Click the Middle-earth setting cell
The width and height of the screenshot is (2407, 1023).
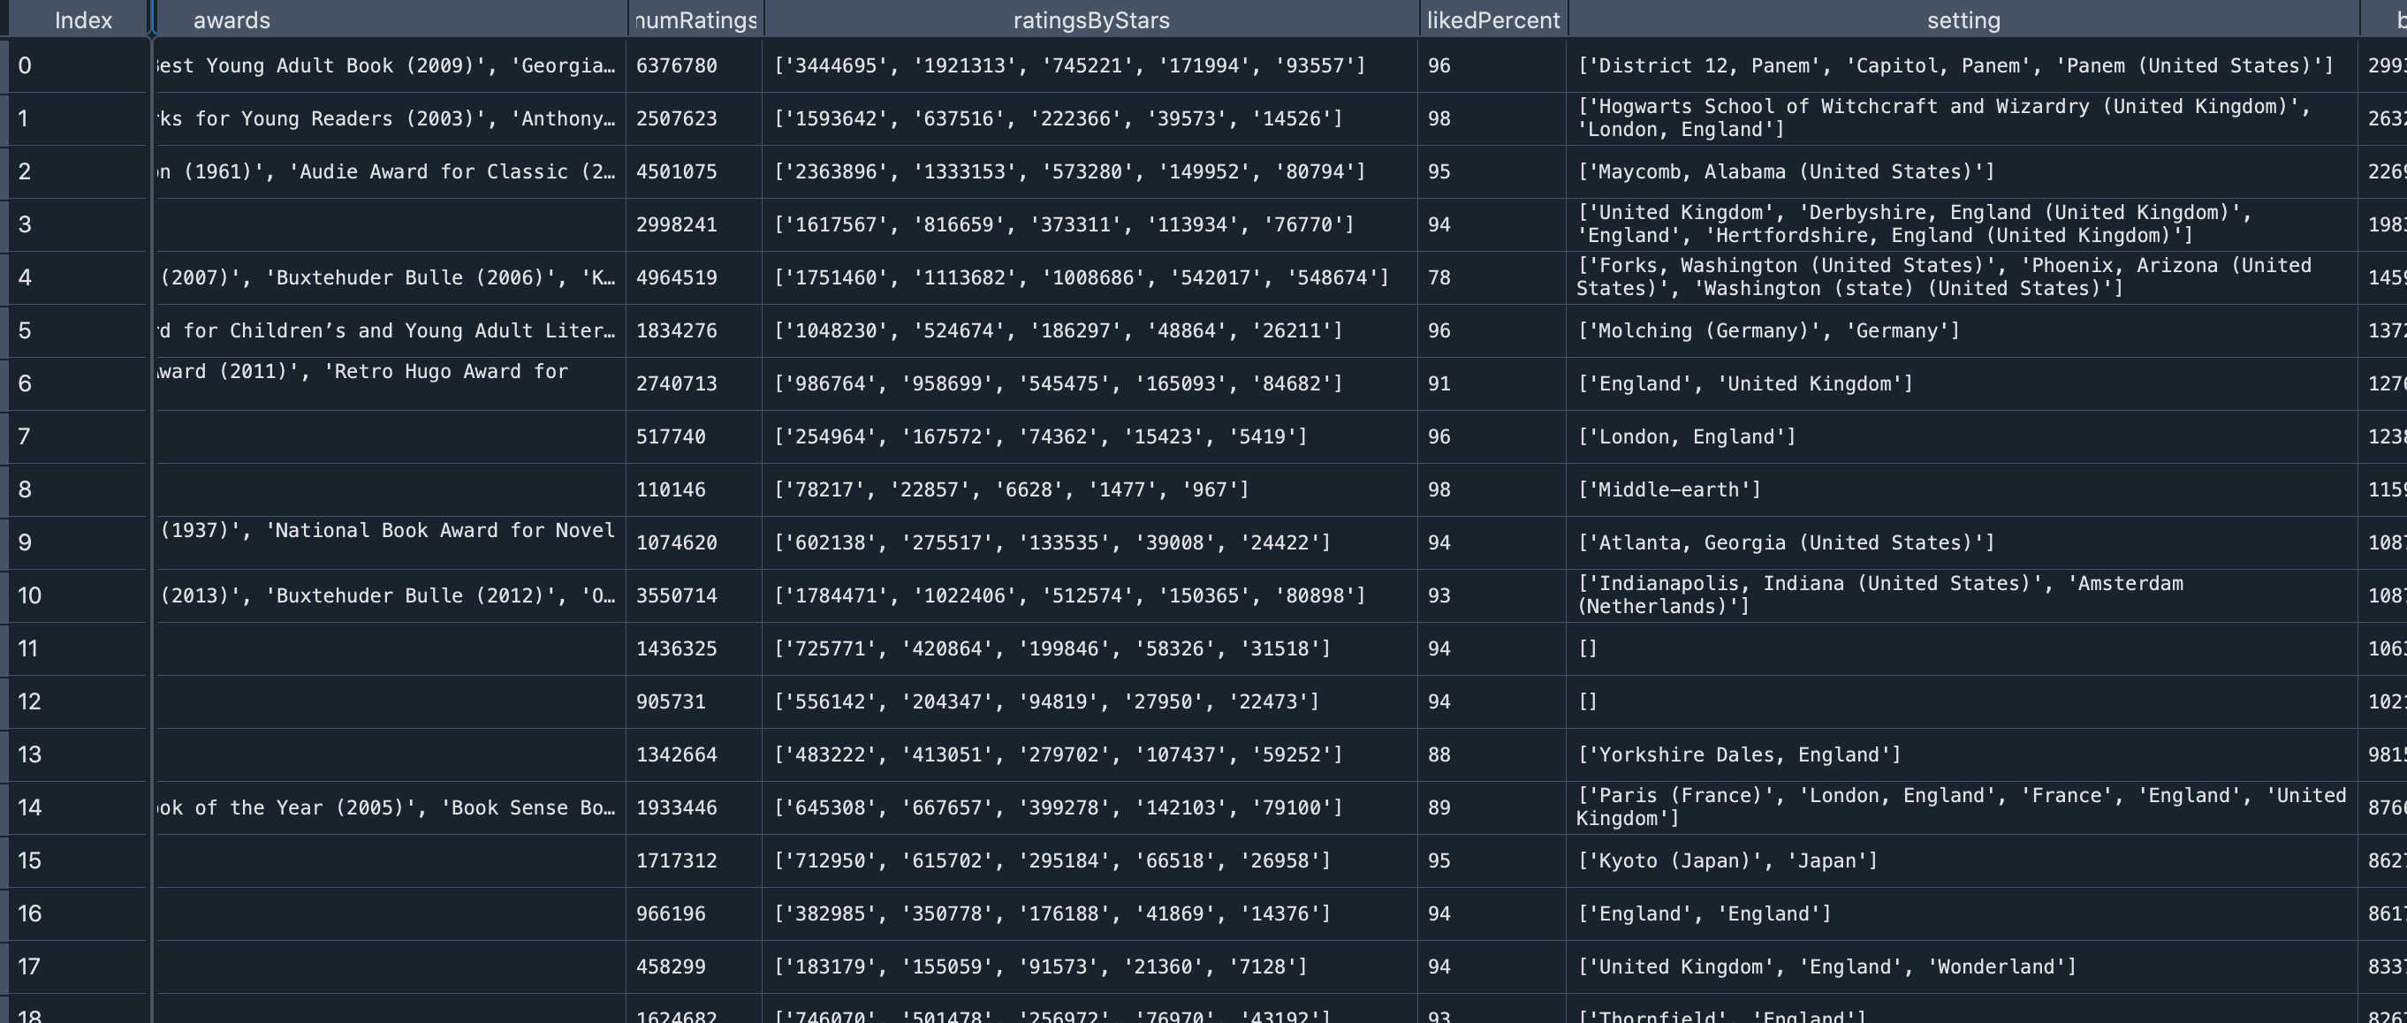pos(1669,489)
